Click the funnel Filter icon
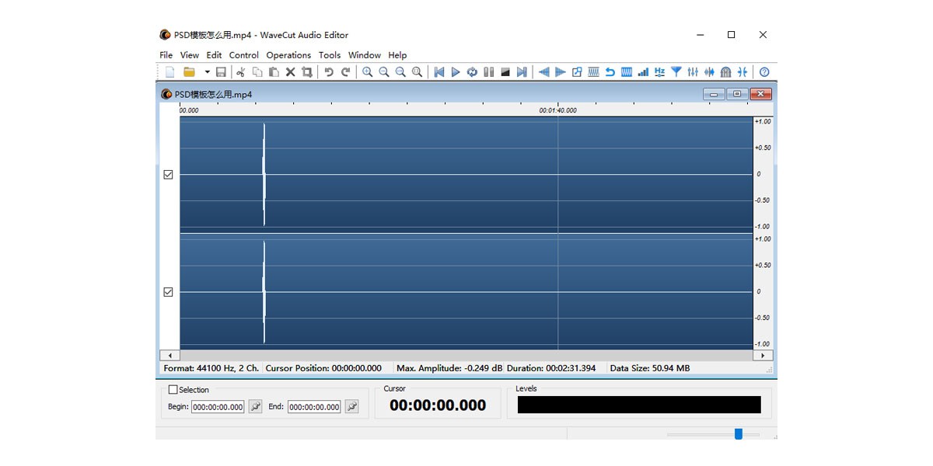This screenshot has height=466, width=933. coord(676,72)
